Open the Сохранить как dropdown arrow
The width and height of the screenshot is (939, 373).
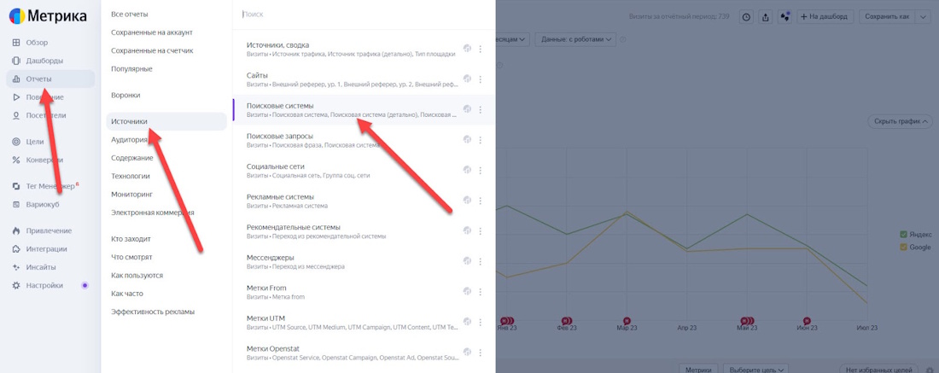point(923,17)
